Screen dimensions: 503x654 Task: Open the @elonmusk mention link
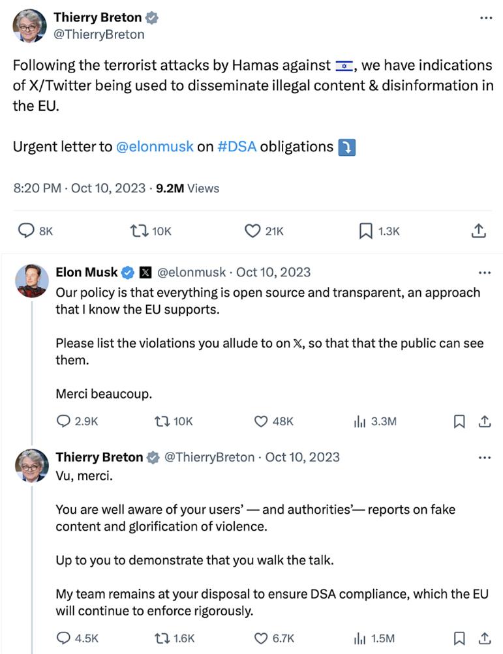click(x=155, y=147)
